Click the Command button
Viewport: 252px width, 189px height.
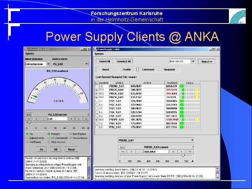(148, 70)
